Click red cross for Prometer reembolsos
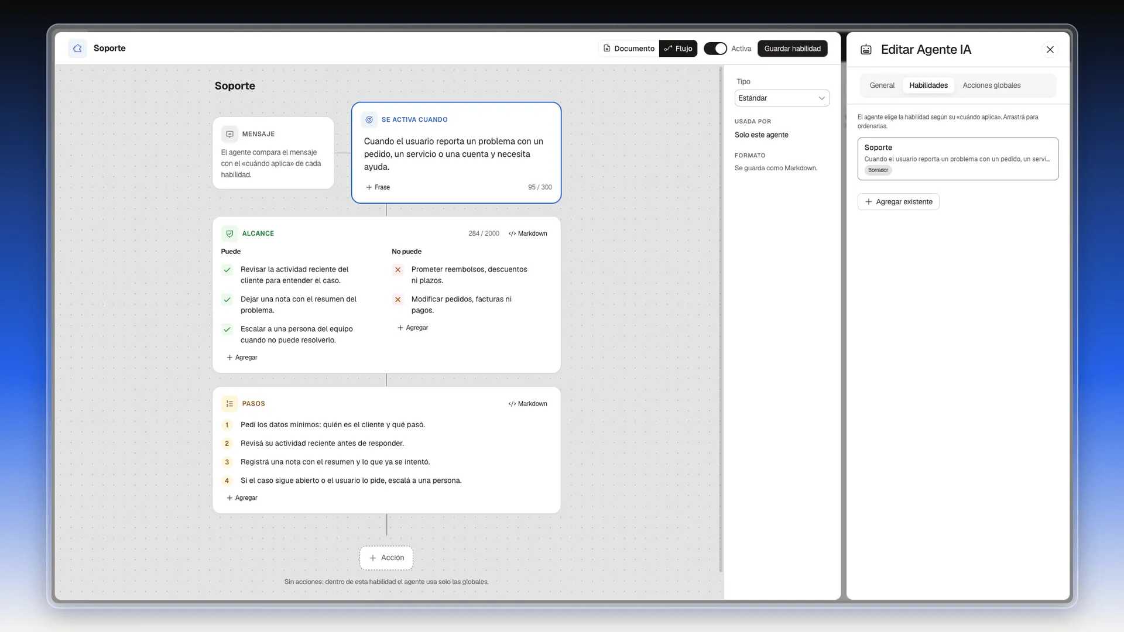 pos(398,270)
